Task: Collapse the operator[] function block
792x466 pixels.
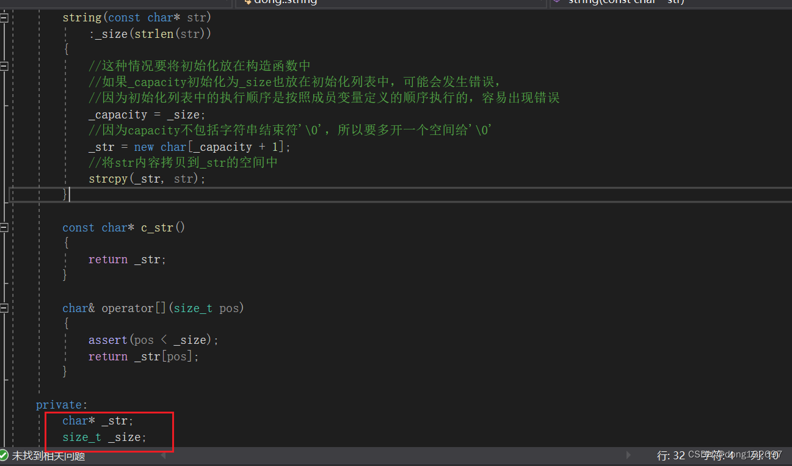Action: coord(4,308)
